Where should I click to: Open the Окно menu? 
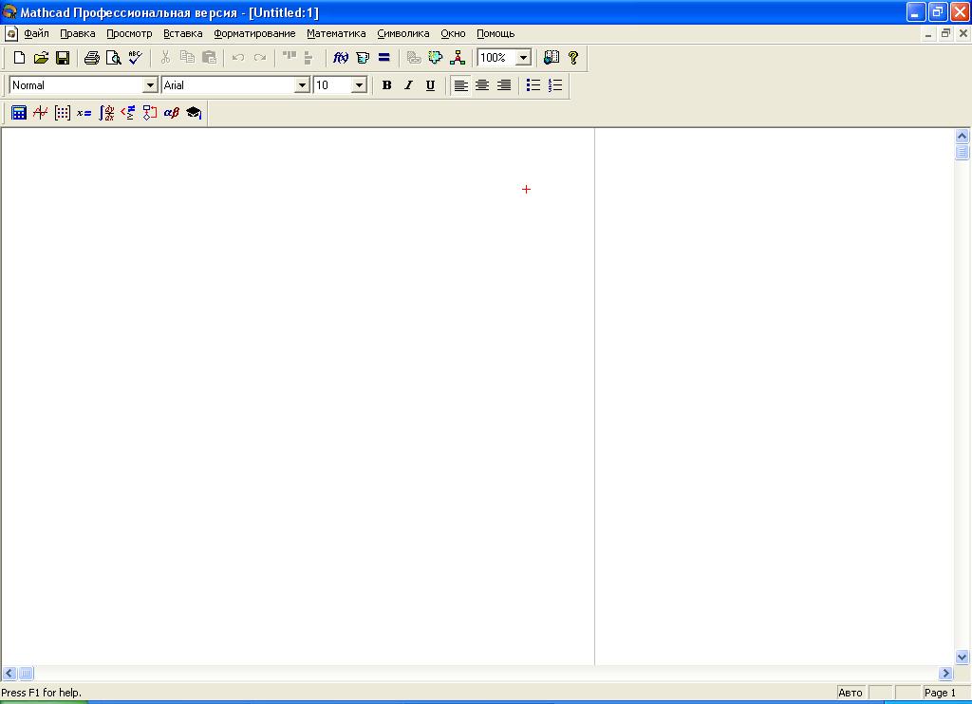(453, 33)
